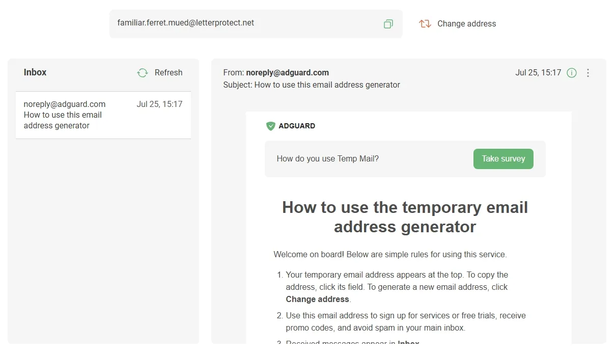
Task: Click the sender address noreply@adguard.com in the From line
Action: click(287, 72)
